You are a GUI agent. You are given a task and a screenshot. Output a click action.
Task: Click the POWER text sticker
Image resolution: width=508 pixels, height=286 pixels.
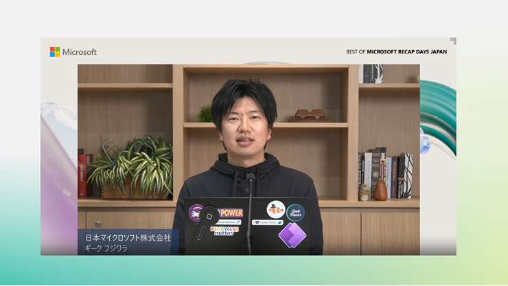(231, 213)
